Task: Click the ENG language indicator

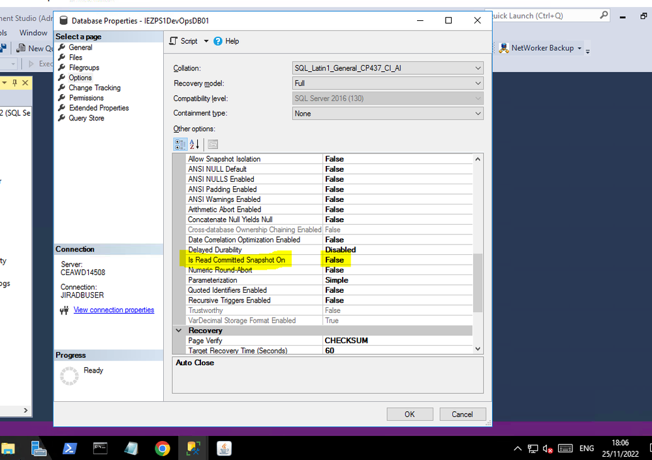Action: tap(586, 448)
